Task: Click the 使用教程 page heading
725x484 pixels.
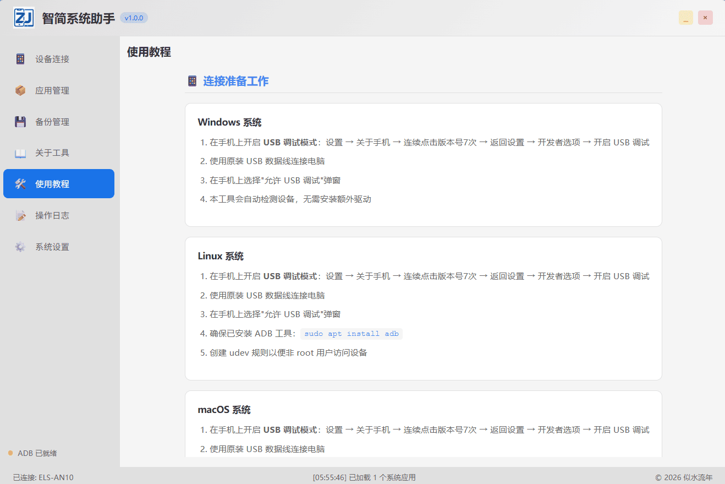Action: [x=149, y=52]
